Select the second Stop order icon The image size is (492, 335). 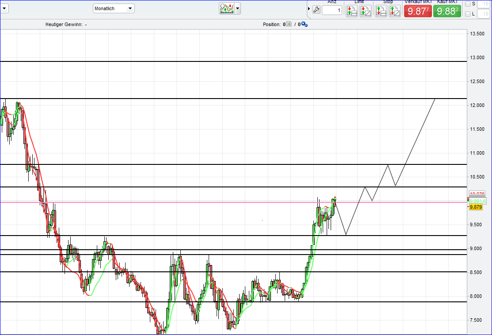point(394,11)
